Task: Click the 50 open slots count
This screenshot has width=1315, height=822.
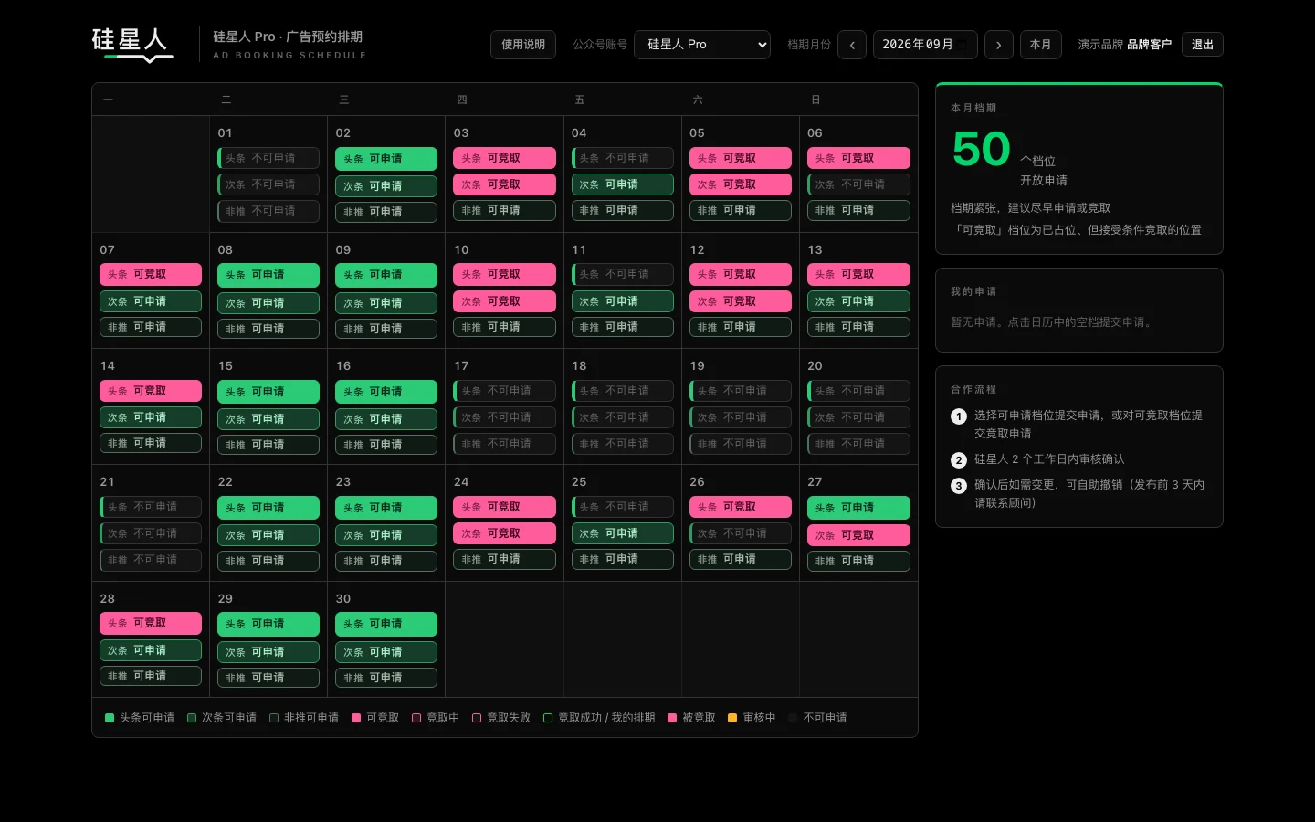Action: click(x=982, y=149)
